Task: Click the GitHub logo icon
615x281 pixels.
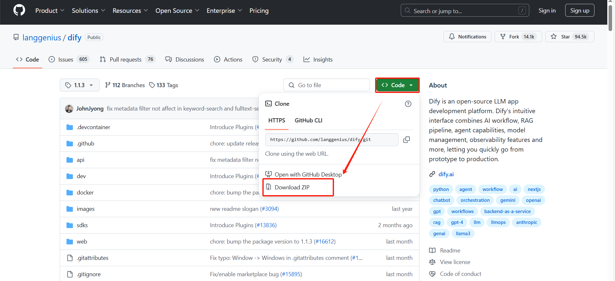Action: coord(19,10)
